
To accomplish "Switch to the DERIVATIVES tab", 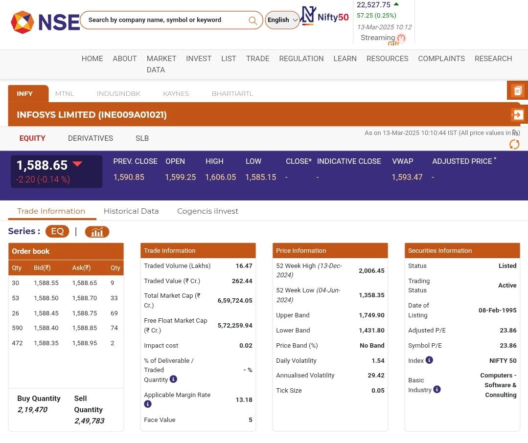I will click(91, 138).
